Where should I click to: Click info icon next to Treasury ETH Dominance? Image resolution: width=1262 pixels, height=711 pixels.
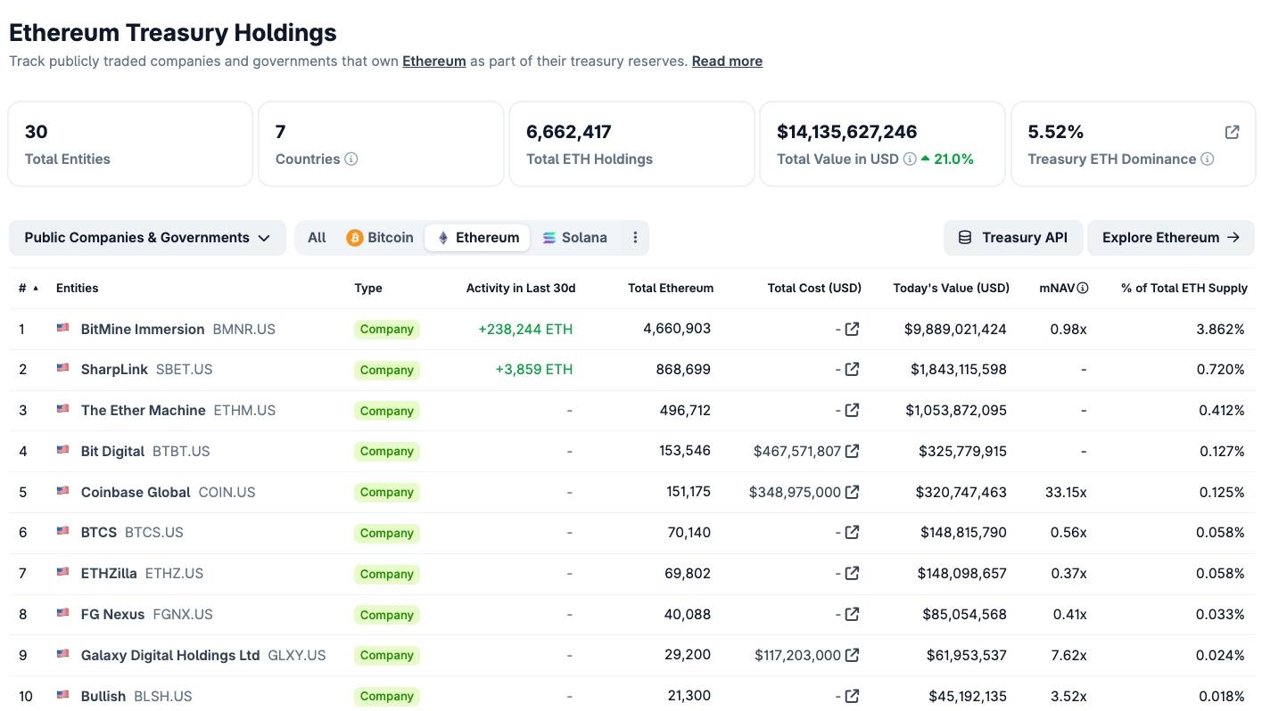pos(1207,159)
